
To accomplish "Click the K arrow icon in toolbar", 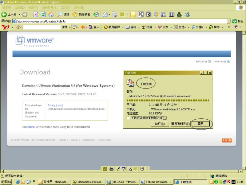I will (141, 14).
